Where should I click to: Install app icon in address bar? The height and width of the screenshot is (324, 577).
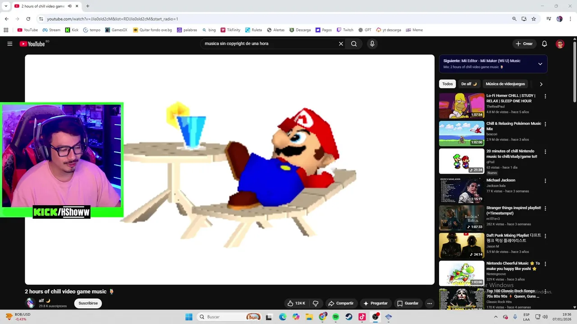coord(524,19)
